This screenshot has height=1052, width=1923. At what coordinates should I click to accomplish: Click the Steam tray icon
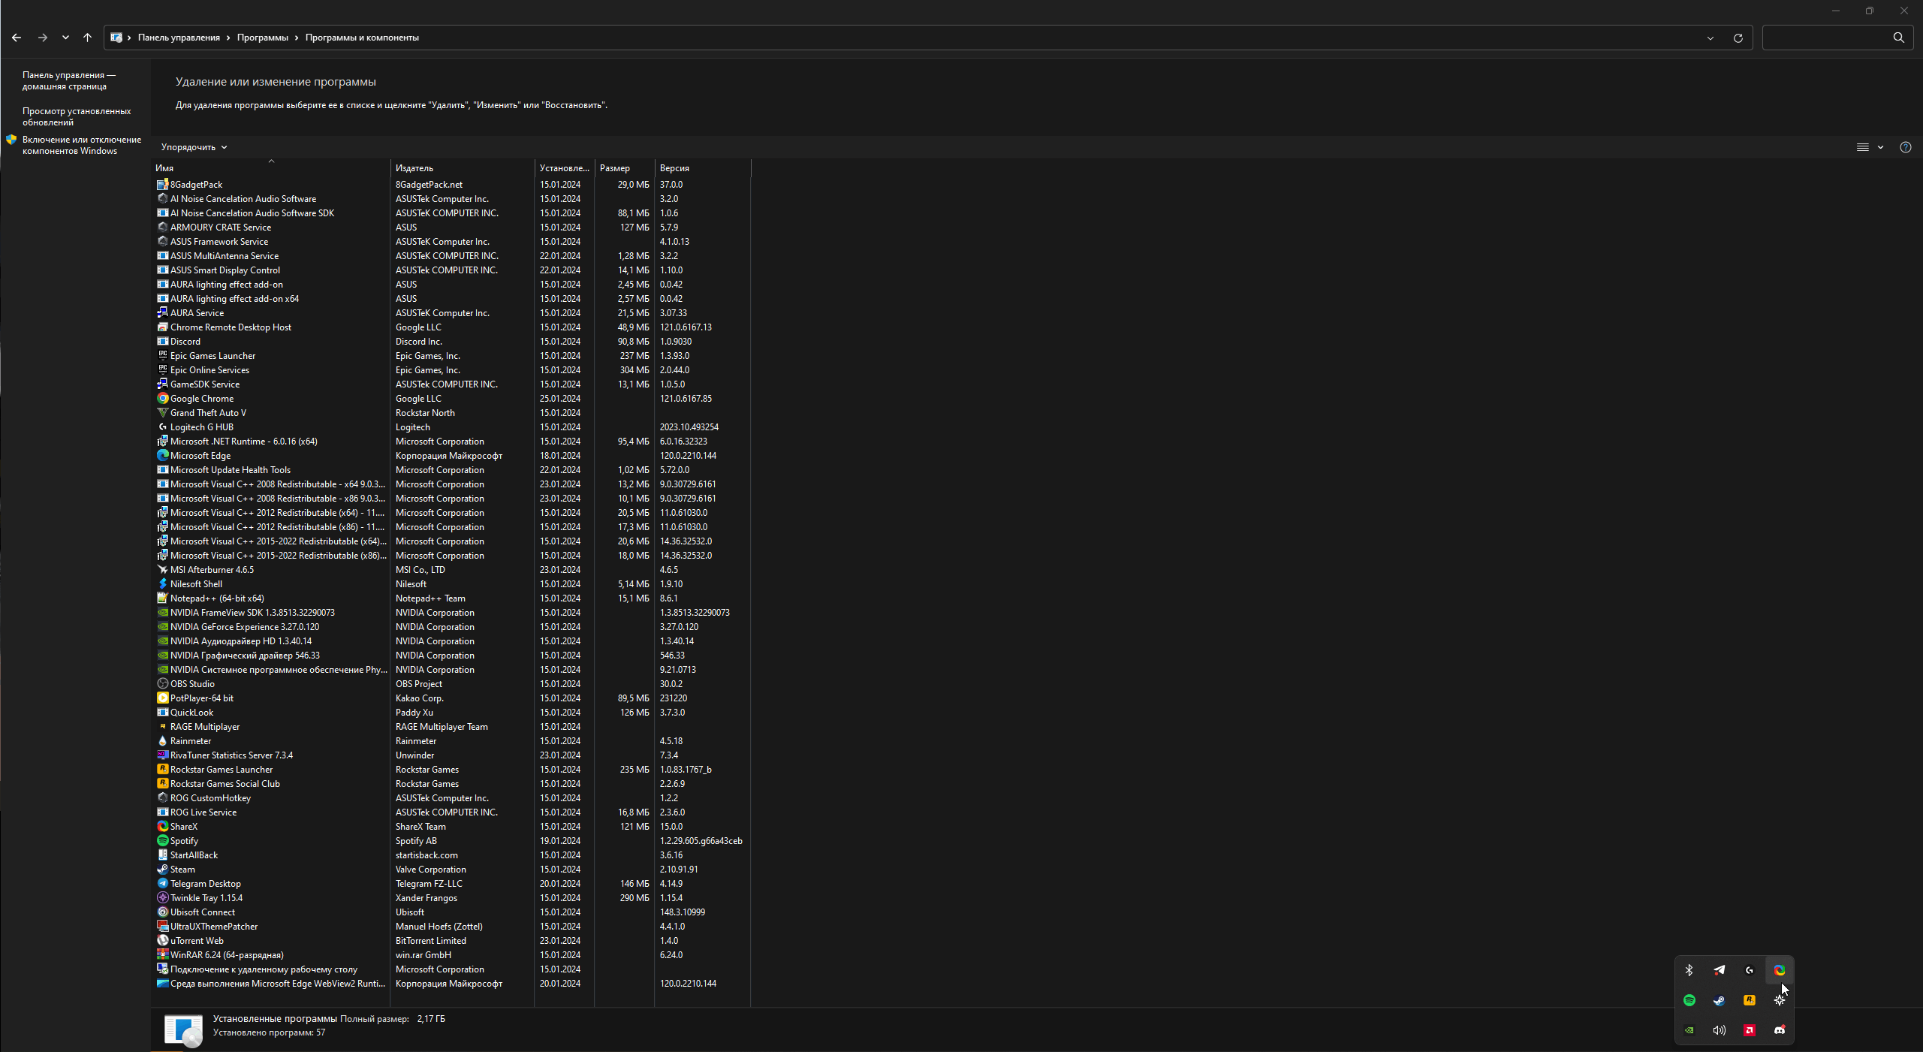1719,1000
